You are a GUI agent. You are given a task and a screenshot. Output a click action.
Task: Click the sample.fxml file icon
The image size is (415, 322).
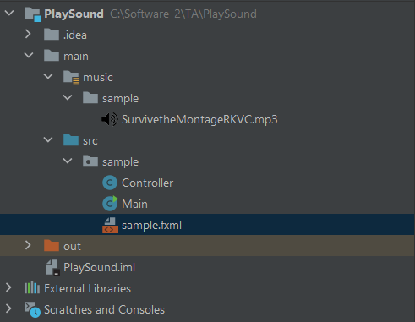(110, 225)
